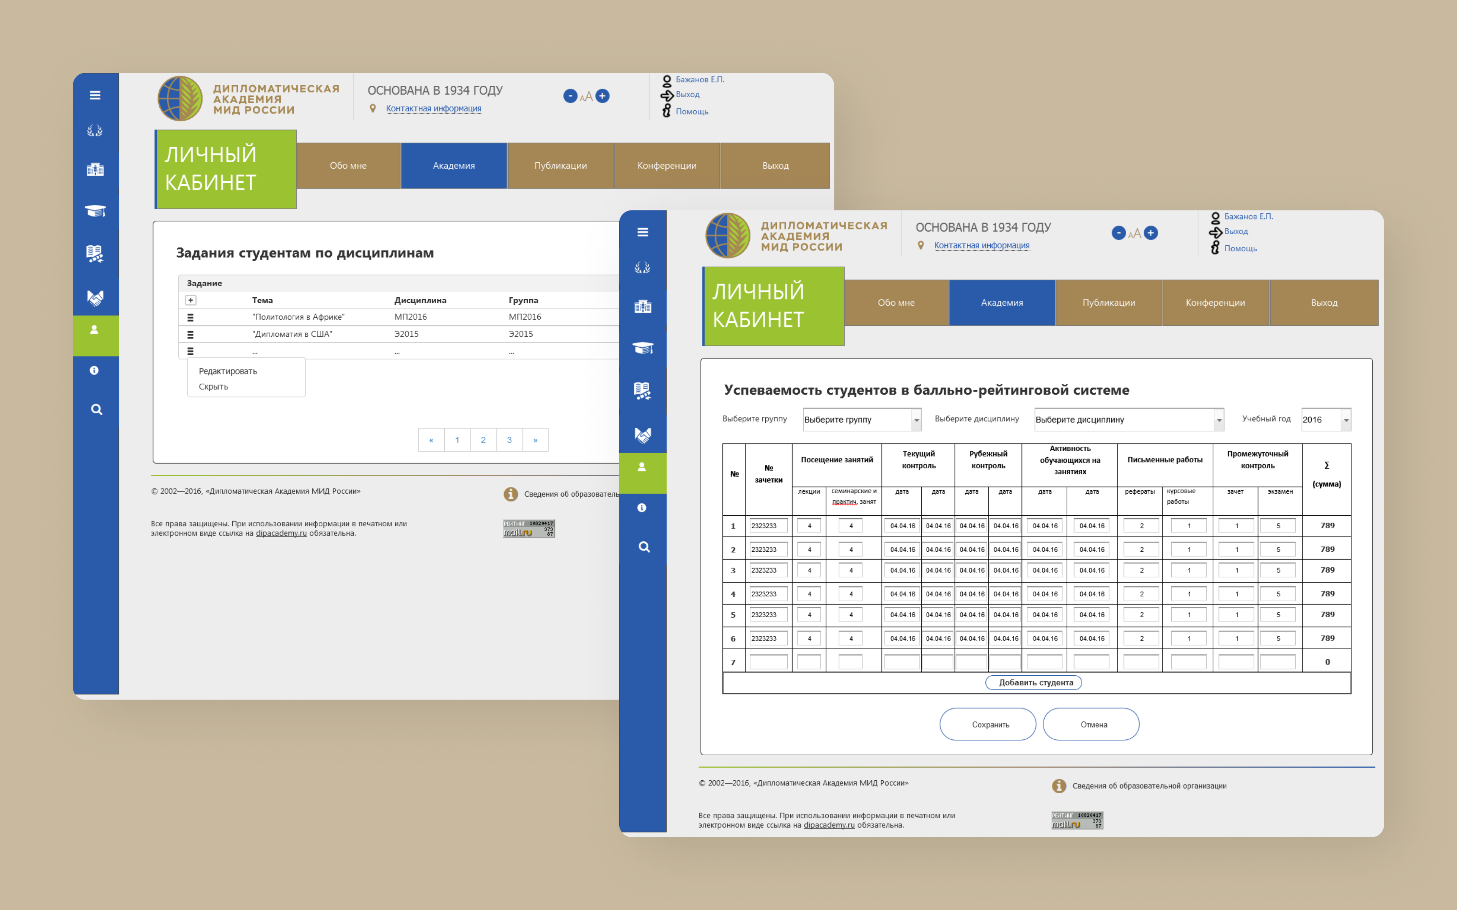Expand the plus icon in tasks table header

(x=190, y=300)
